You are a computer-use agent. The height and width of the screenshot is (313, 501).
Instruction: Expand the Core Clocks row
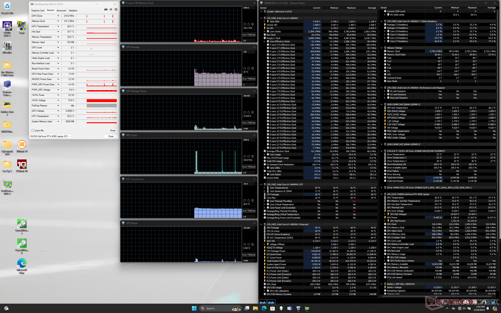(x=264, y=32)
